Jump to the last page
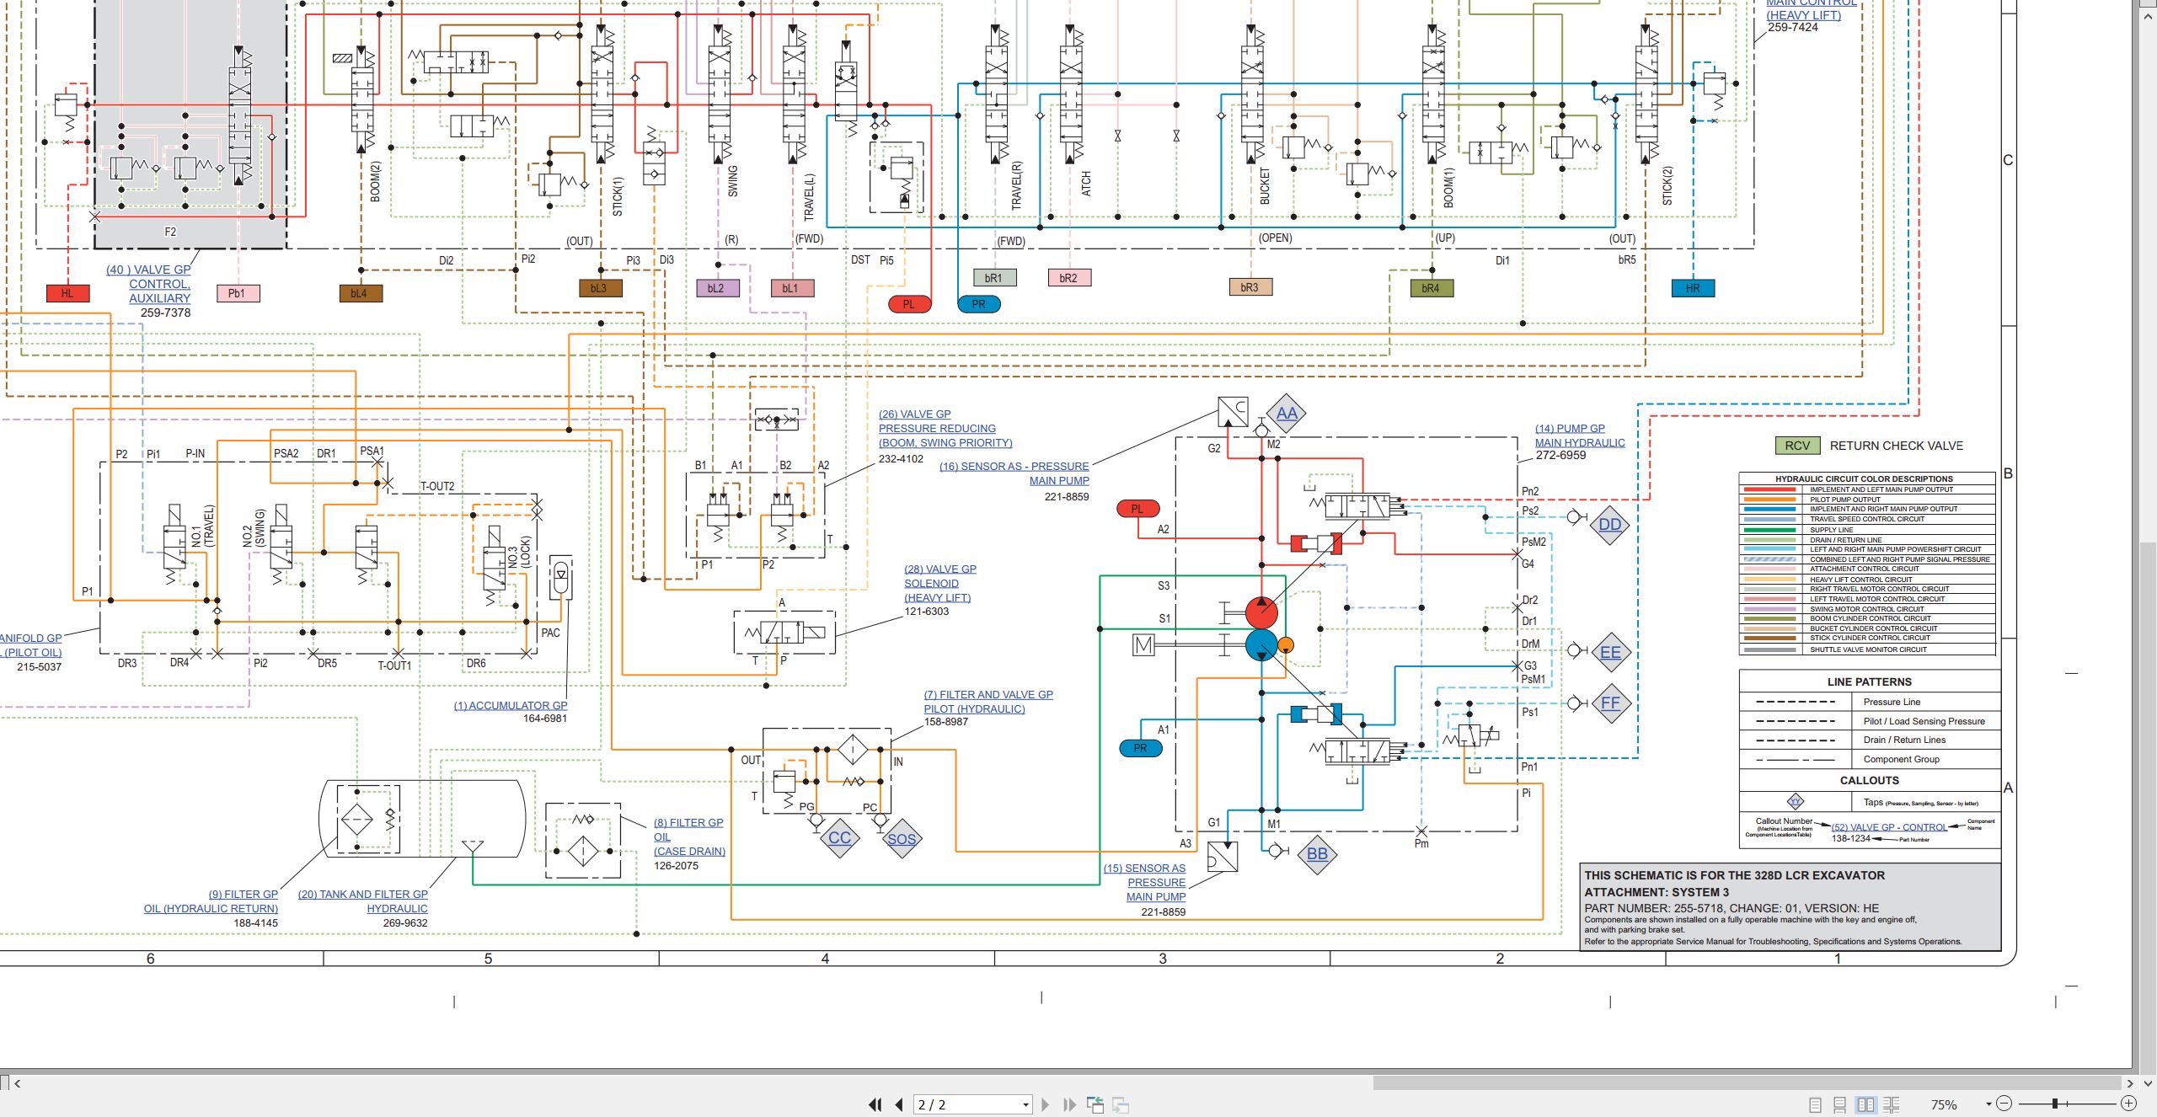Viewport: 2157px width, 1117px height. [1070, 1104]
